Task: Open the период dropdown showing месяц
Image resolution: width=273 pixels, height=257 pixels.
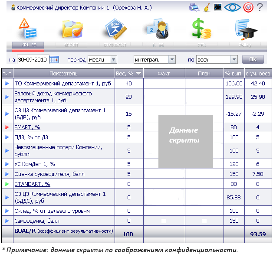Action: pos(102,60)
